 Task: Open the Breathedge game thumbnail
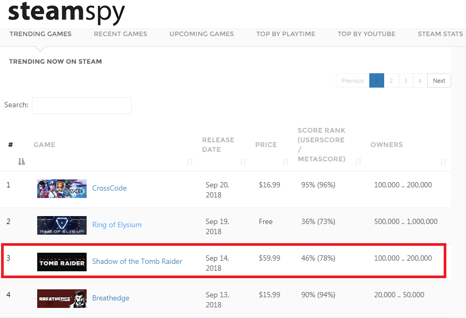(62, 298)
